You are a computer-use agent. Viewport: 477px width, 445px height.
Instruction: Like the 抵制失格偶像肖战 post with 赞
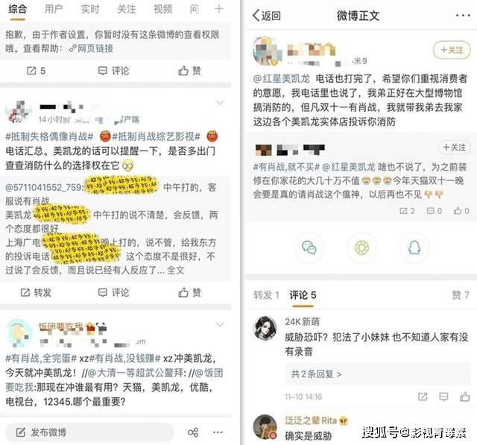pos(189,293)
